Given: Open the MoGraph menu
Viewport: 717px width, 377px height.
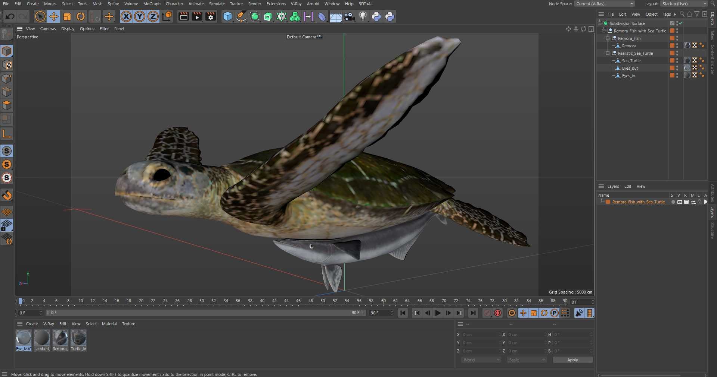Looking at the screenshot, I should click(152, 4).
